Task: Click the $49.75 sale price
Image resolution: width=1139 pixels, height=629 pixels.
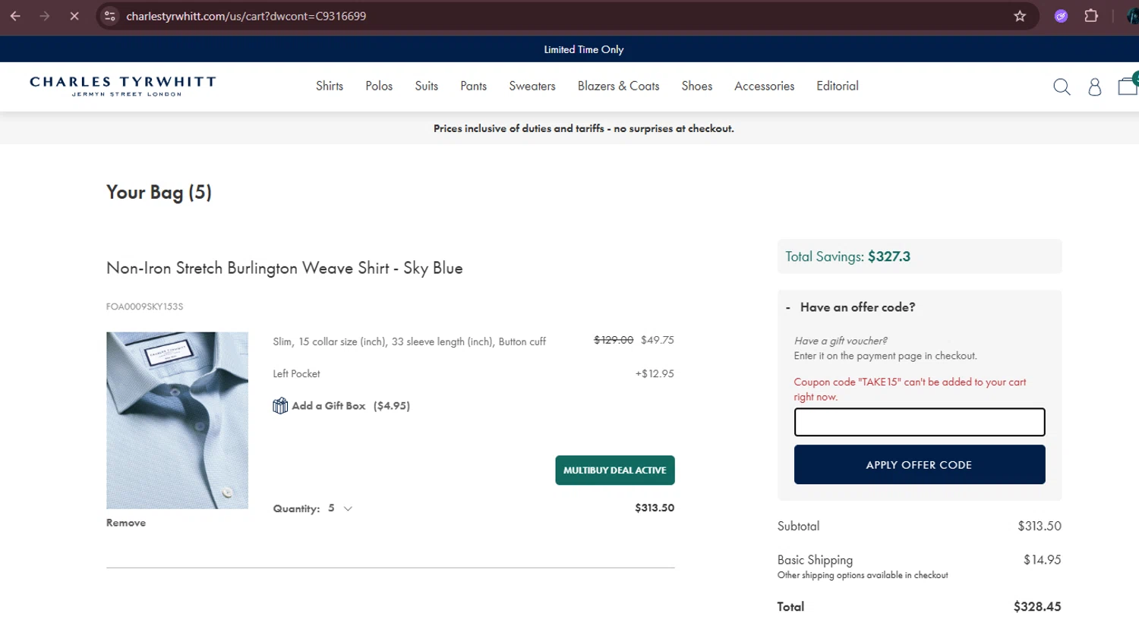Action: [x=658, y=340]
